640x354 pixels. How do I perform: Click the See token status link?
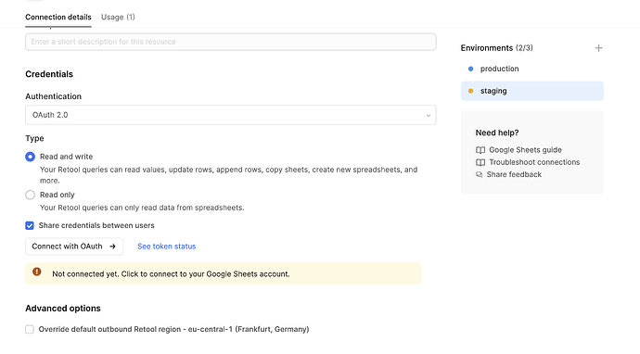[x=167, y=247]
